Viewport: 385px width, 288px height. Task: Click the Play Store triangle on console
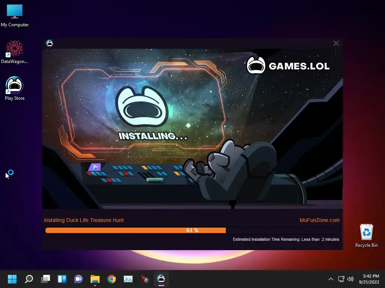click(x=95, y=167)
